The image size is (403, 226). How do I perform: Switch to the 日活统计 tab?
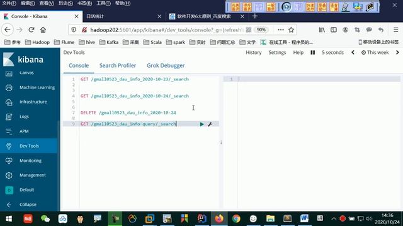point(123,16)
